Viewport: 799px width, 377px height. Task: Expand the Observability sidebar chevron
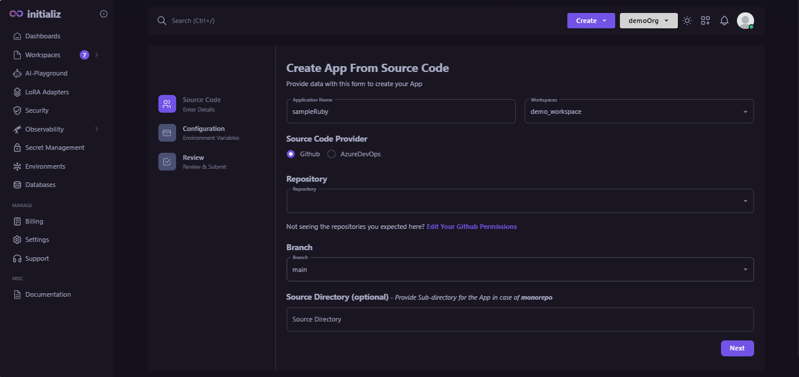(x=97, y=129)
